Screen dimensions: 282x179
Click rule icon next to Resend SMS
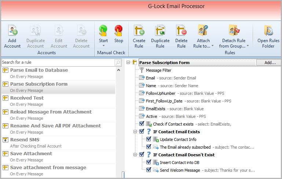click(x=6, y=140)
